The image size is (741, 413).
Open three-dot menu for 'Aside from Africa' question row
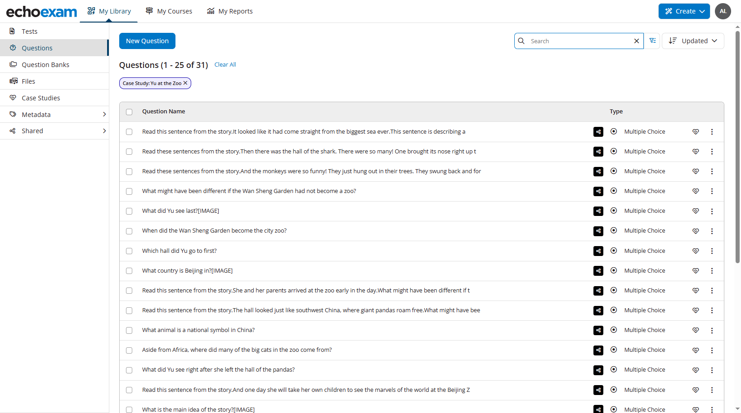click(712, 350)
